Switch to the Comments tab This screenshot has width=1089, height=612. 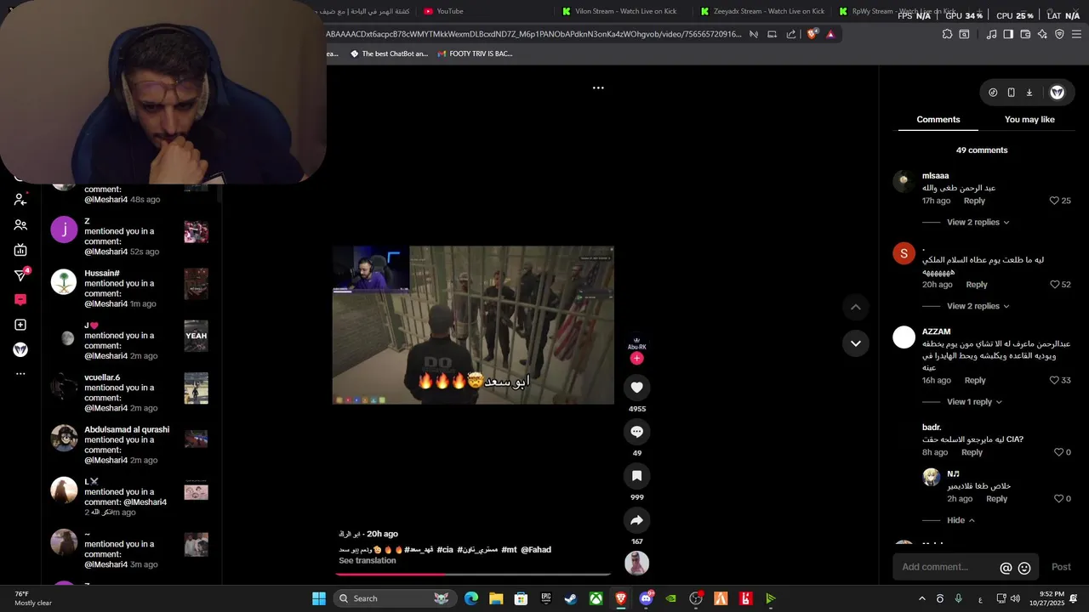point(938,120)
